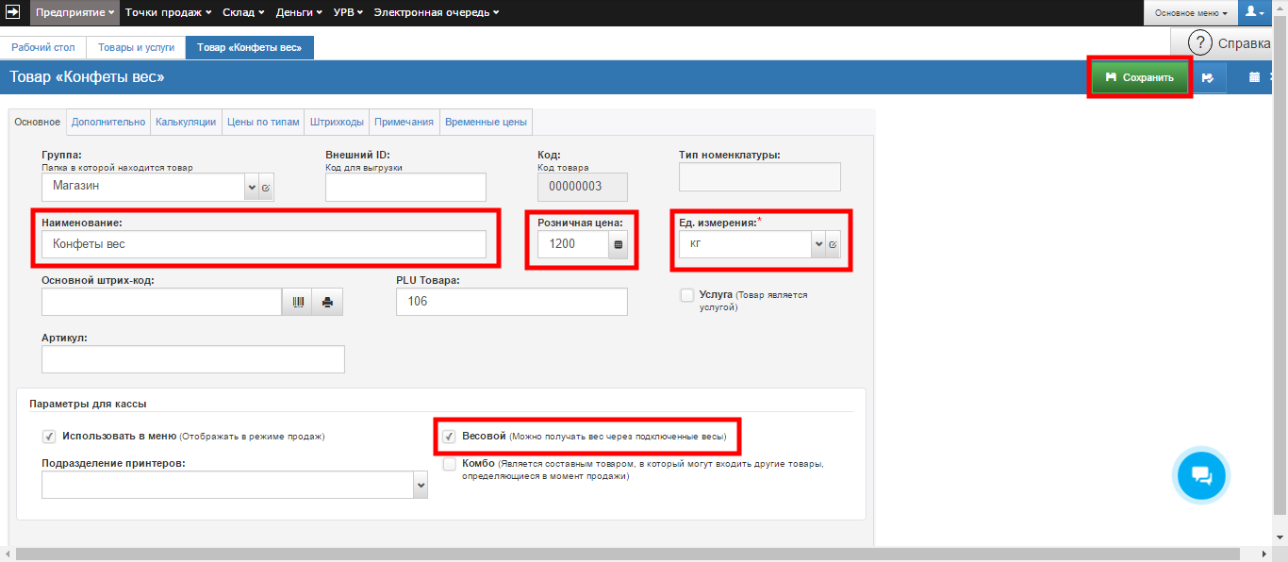1288x562 pixels.
Task: Open the Ед. измерения dropdown arrow
Action: (817, 245)
